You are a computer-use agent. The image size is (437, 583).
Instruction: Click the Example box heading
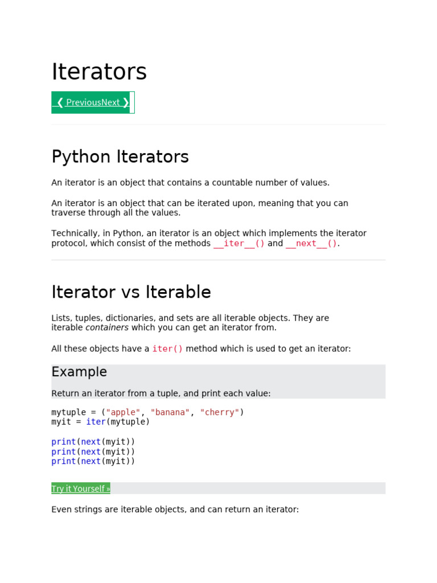click(79, 371)
